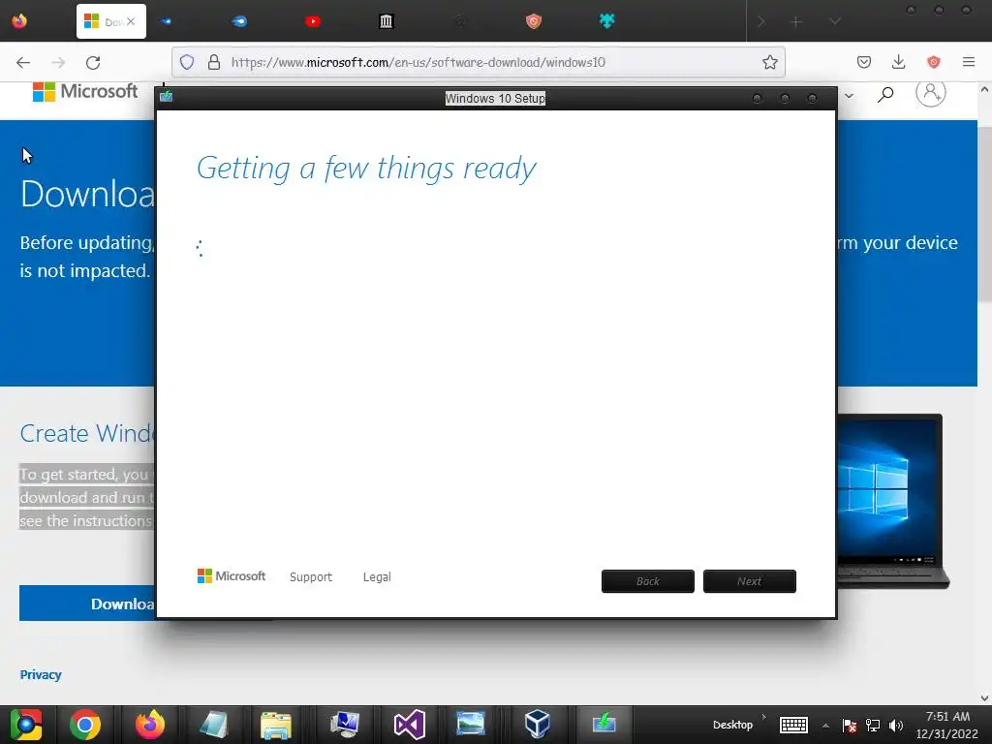Bookmark this page with the star
The height and width of the screenshot is (744, 992).
coord(769,62)
